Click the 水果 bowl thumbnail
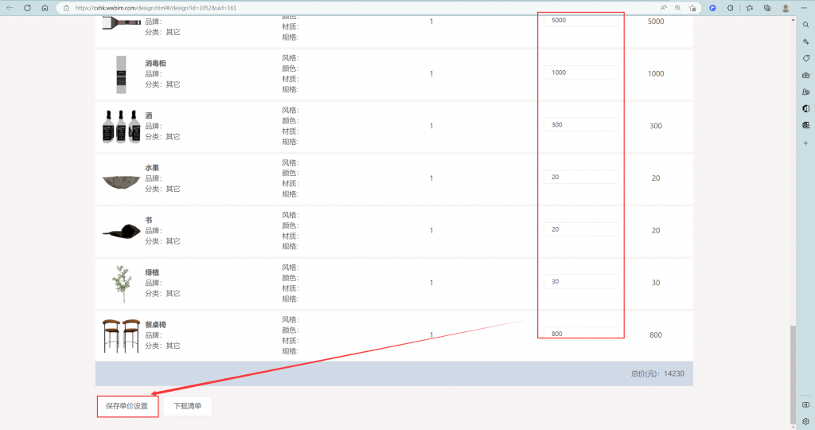The width and height of the screenshot is (815, 430). click(121, 182)
